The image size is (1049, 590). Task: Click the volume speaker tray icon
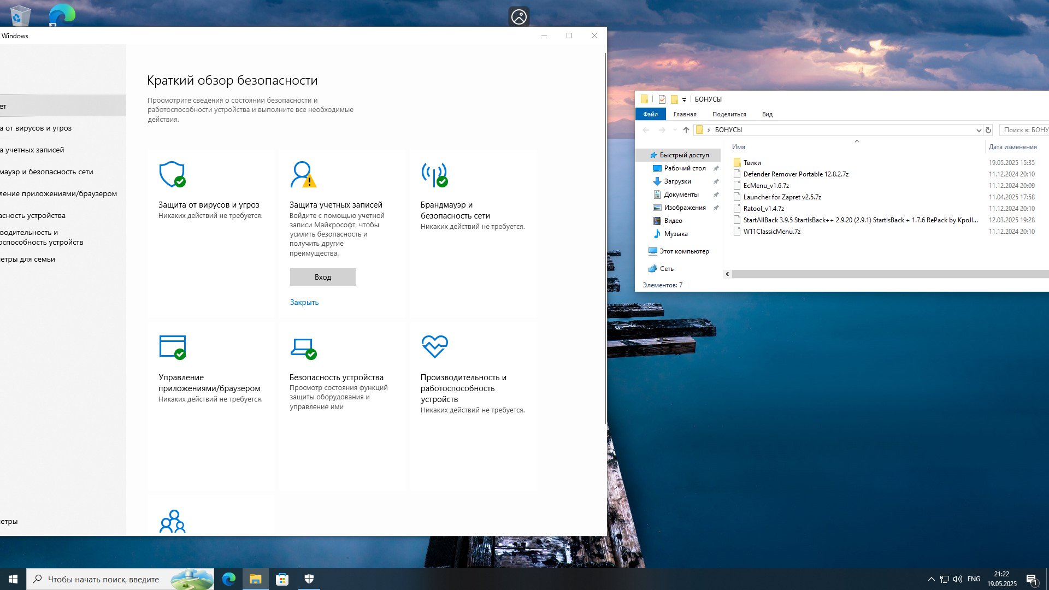[x=957, y=579]
